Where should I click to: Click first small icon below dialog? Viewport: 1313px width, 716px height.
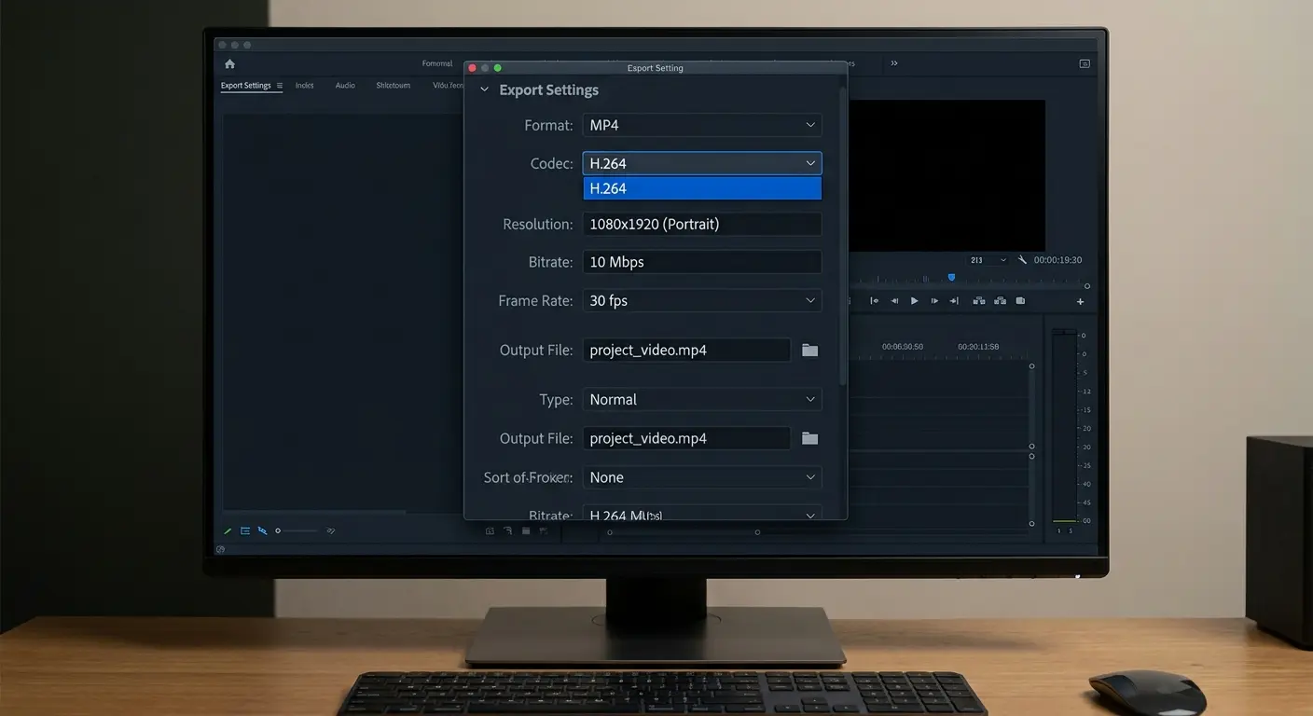point(490,531)
